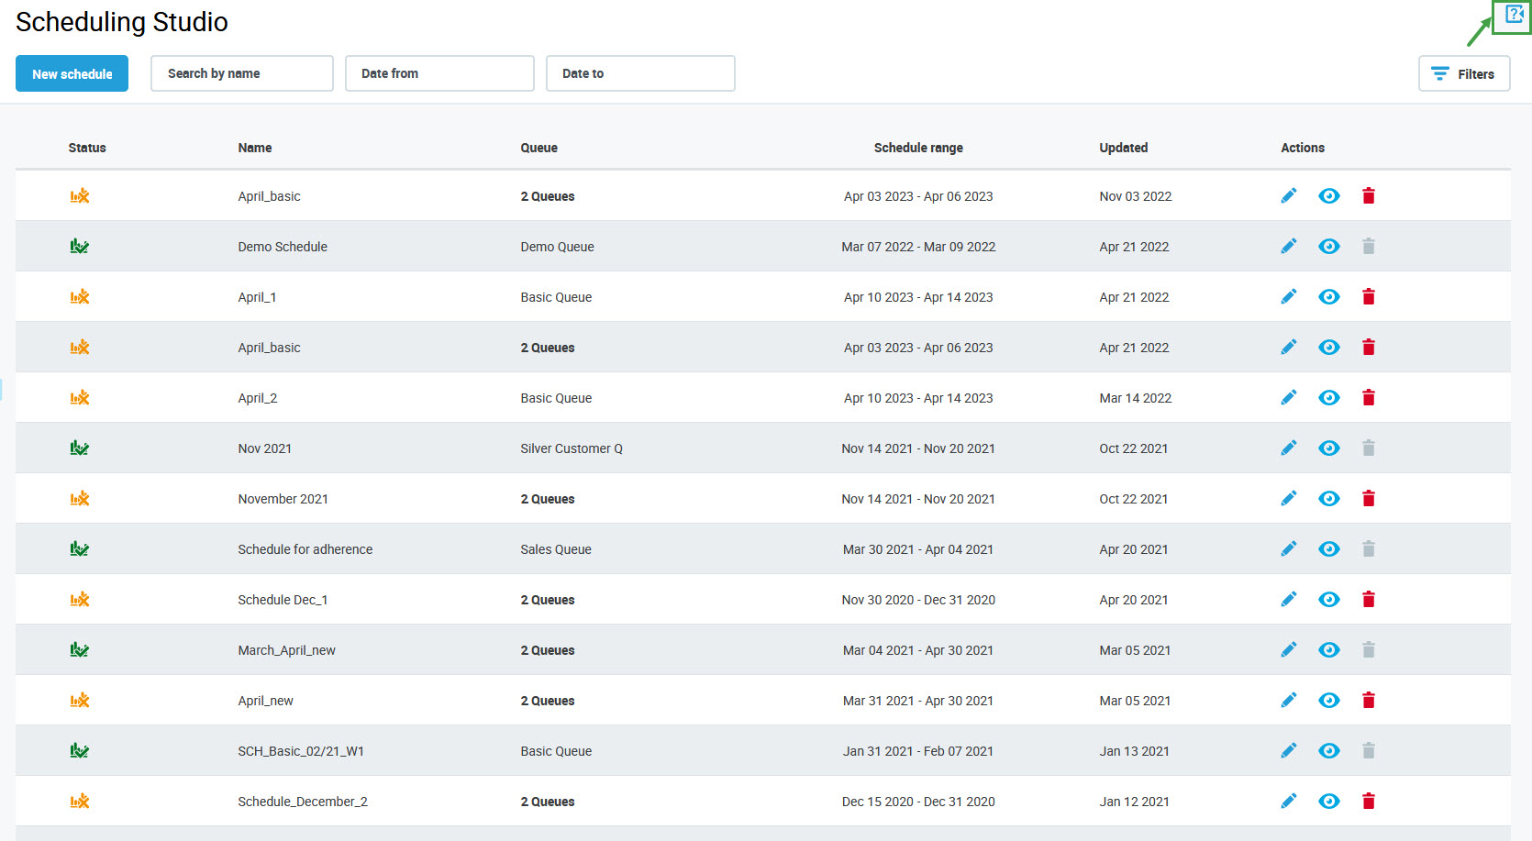Viewport: 1532px width, 841px height.
Task: Open the Date to picker
Action: pyautogui.click(x=640, y=73)
